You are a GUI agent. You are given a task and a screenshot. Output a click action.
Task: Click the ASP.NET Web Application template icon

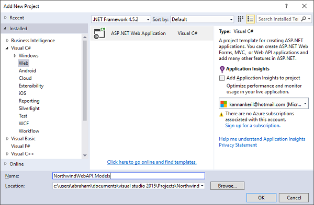tap(99, 33)
